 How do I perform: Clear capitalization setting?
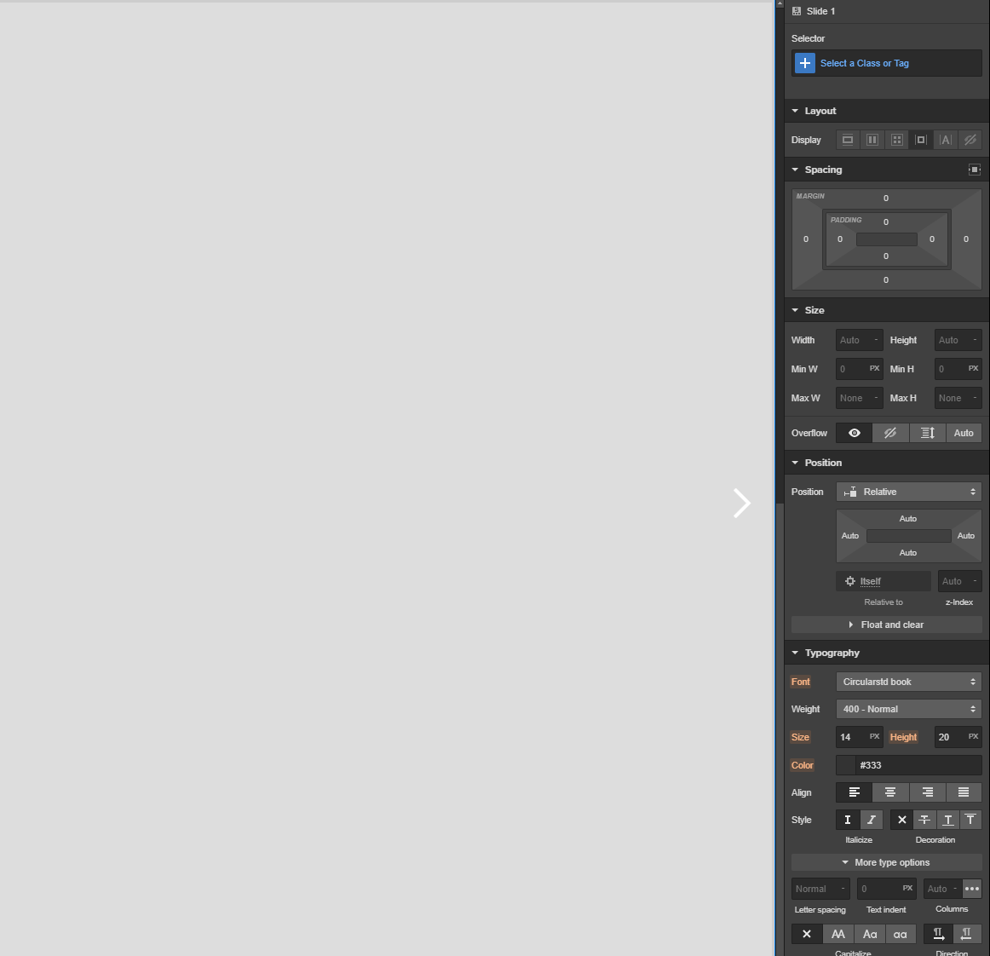tap(807, 934)
